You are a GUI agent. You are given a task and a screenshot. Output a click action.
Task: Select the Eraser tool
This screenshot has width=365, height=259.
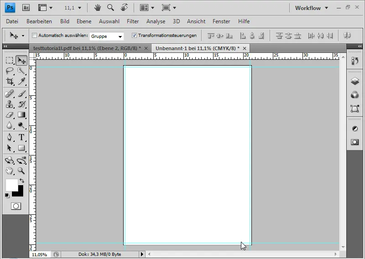(x=9, y=115)
